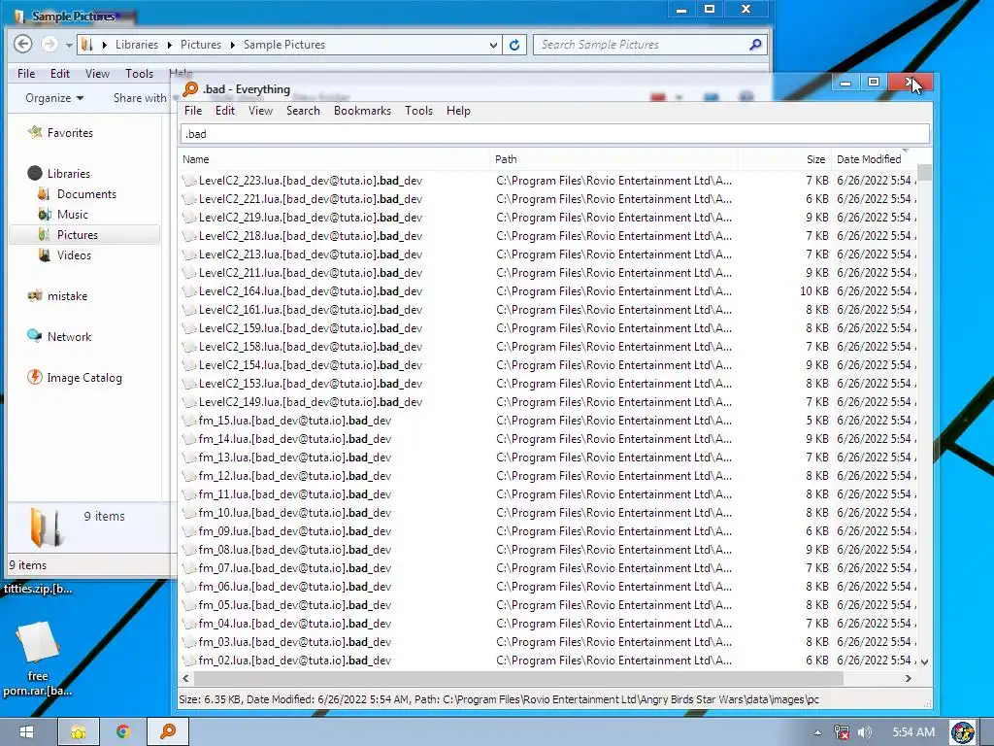Expand address bar history dropdown
994x746 pixels.
pyautogui.click(x=493, y=45)
